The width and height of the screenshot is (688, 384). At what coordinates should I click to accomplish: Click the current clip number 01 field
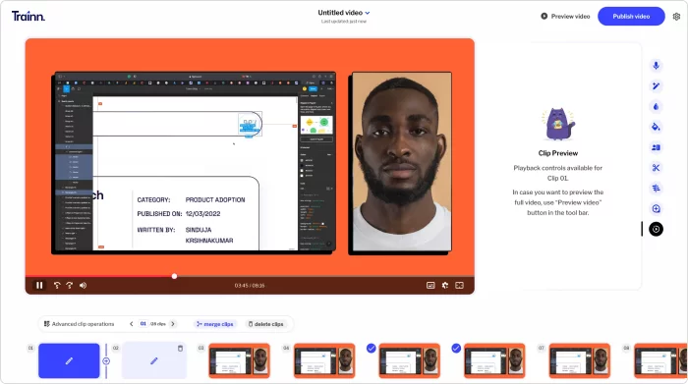click(143, 324)
